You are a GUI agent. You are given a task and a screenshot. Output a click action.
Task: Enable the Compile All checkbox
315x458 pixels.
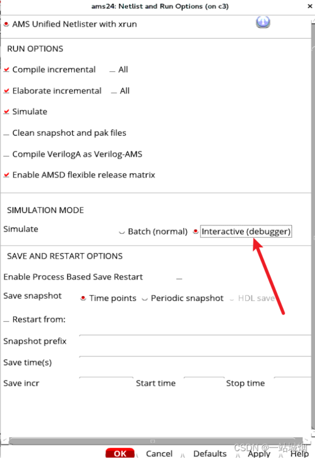113,70
